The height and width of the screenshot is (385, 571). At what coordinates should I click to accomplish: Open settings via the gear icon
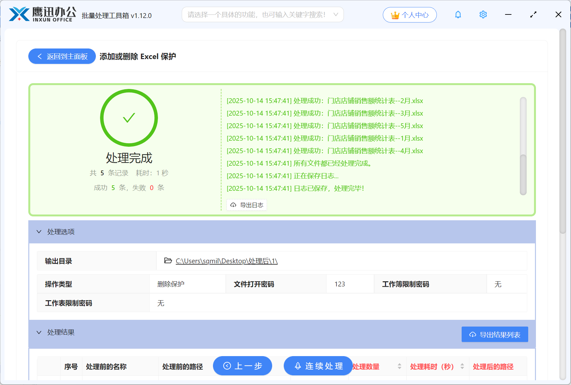pyautogui.click(x=483, y=15)
